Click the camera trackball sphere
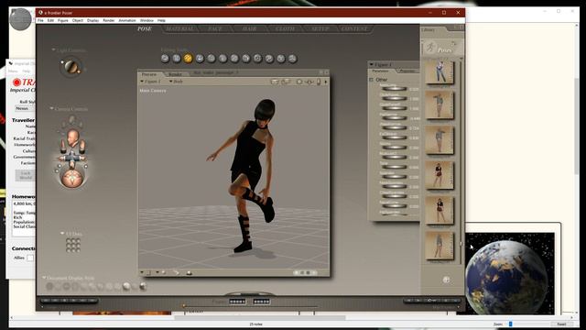This screenshot has height=330, width=586. [72, 179]
